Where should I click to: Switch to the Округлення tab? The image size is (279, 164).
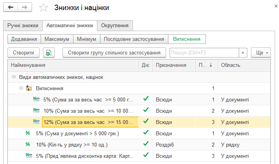[115, 26]
